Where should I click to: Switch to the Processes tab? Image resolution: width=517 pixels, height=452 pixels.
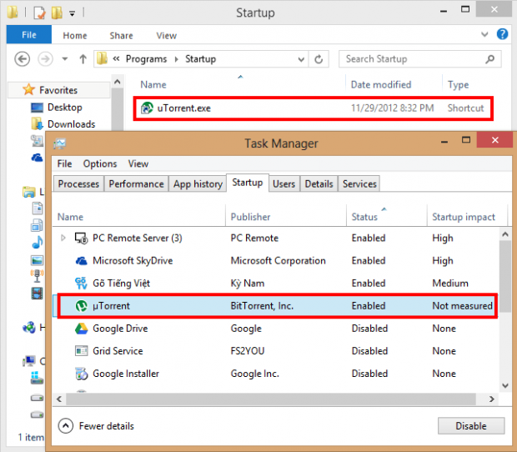coord(78,184)
